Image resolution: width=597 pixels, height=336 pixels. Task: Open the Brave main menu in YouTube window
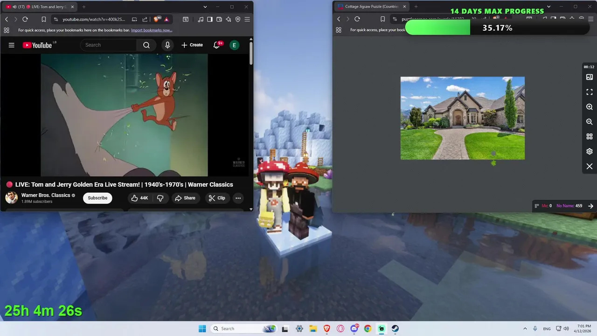tap(247, 19)
